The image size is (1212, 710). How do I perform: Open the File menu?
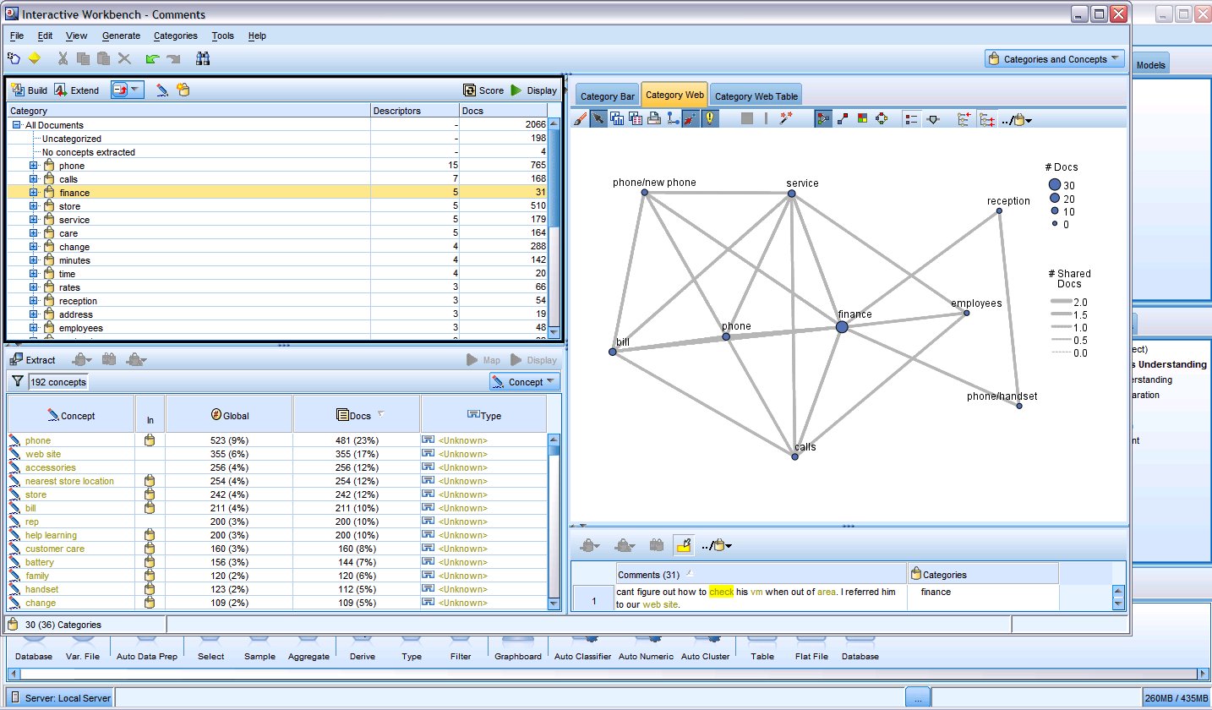tap(17, 35)
